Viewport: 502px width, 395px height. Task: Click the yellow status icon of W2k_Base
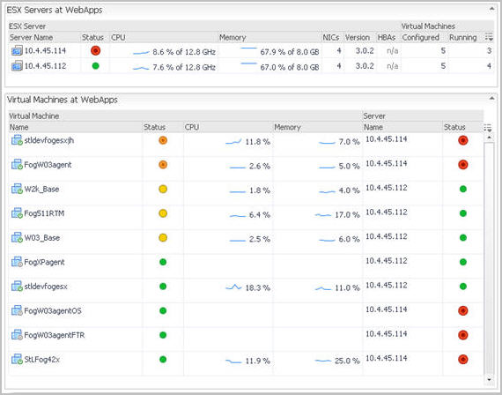[x=163, y=190]
